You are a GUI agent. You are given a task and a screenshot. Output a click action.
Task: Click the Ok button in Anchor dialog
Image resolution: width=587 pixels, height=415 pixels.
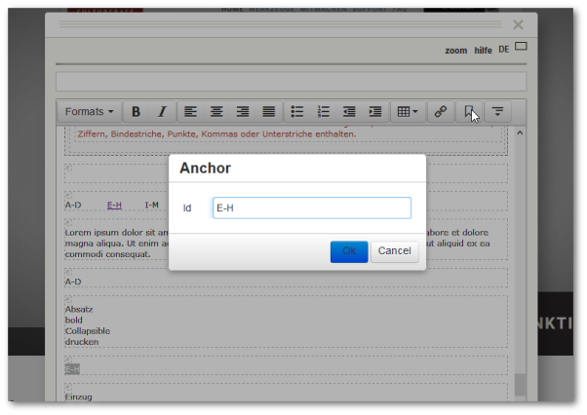tap(349, 251)
